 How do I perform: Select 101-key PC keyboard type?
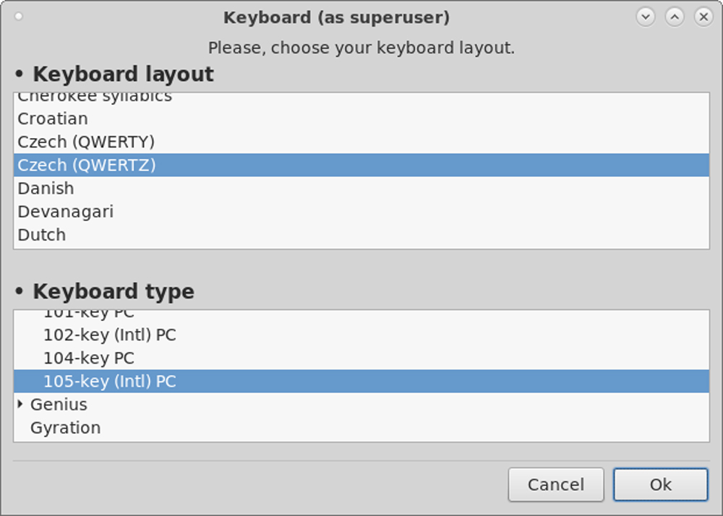(88, 314)
